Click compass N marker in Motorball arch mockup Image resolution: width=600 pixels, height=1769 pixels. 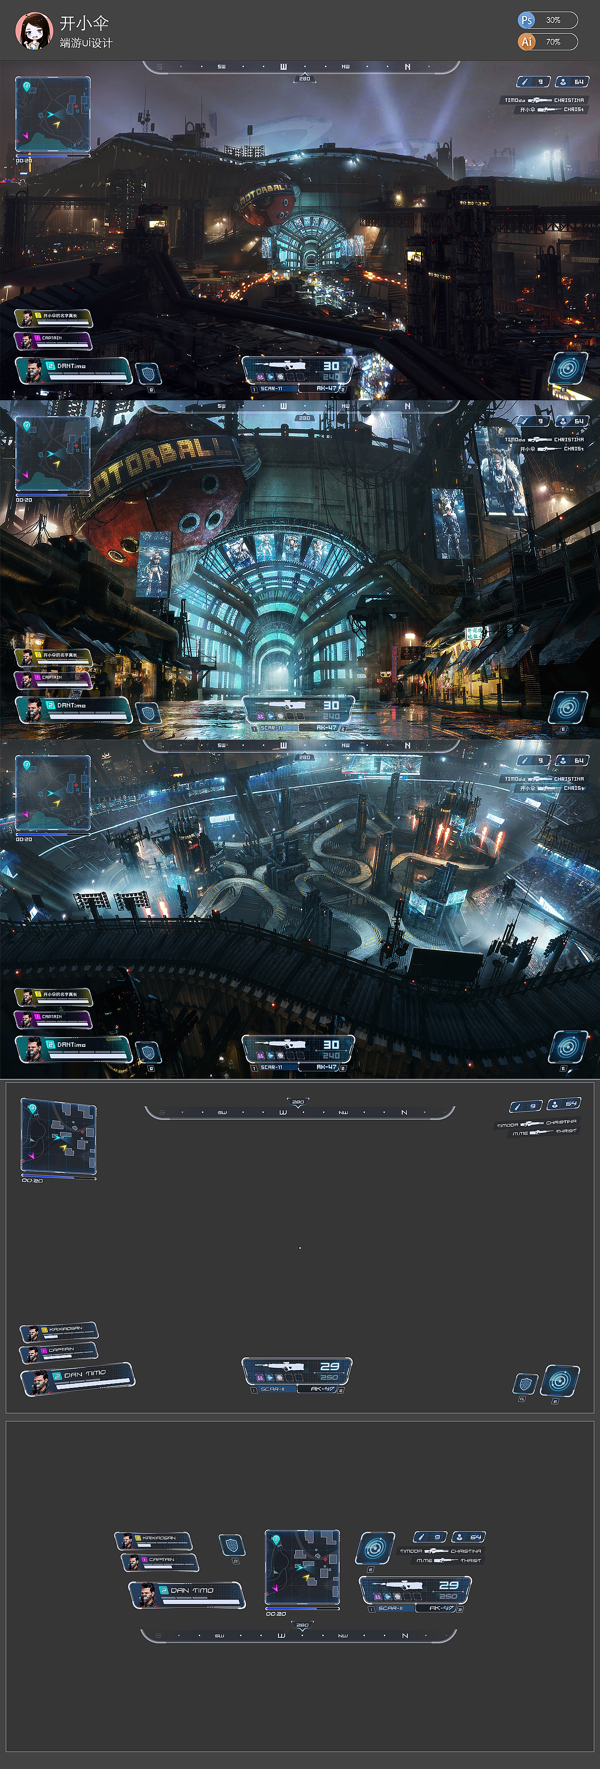407,406
